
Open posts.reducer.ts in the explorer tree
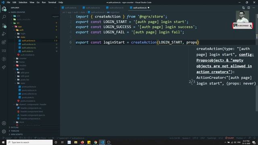click(29, 90)
